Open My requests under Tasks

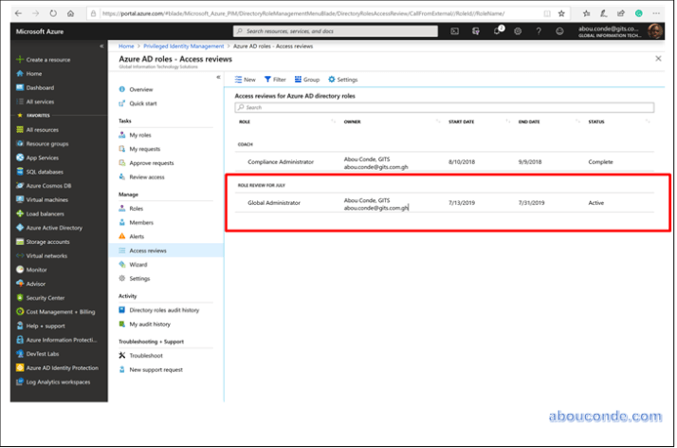[x=145, y=149]
